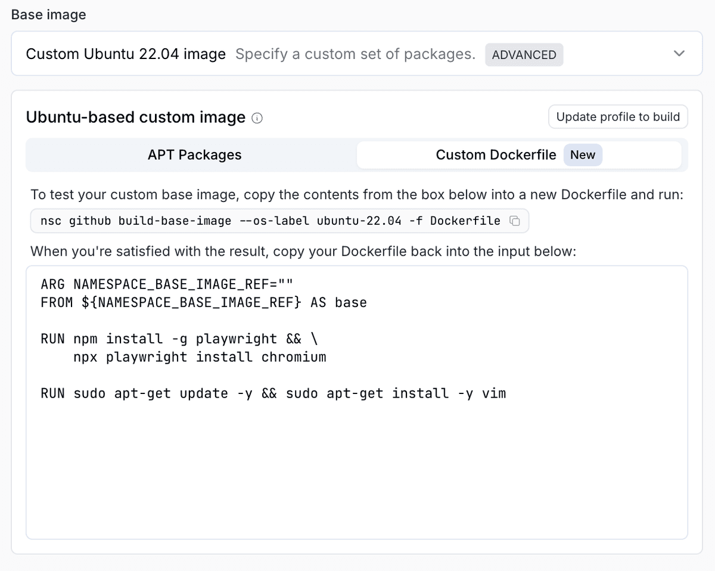View info tooltip beside Ubuntu-based custom image
The width and height of the screenshot is (715, 571).
(256, 118)
